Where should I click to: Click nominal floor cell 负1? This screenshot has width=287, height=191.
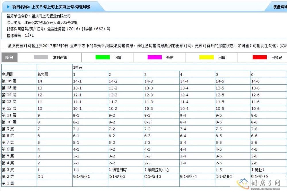55,177
